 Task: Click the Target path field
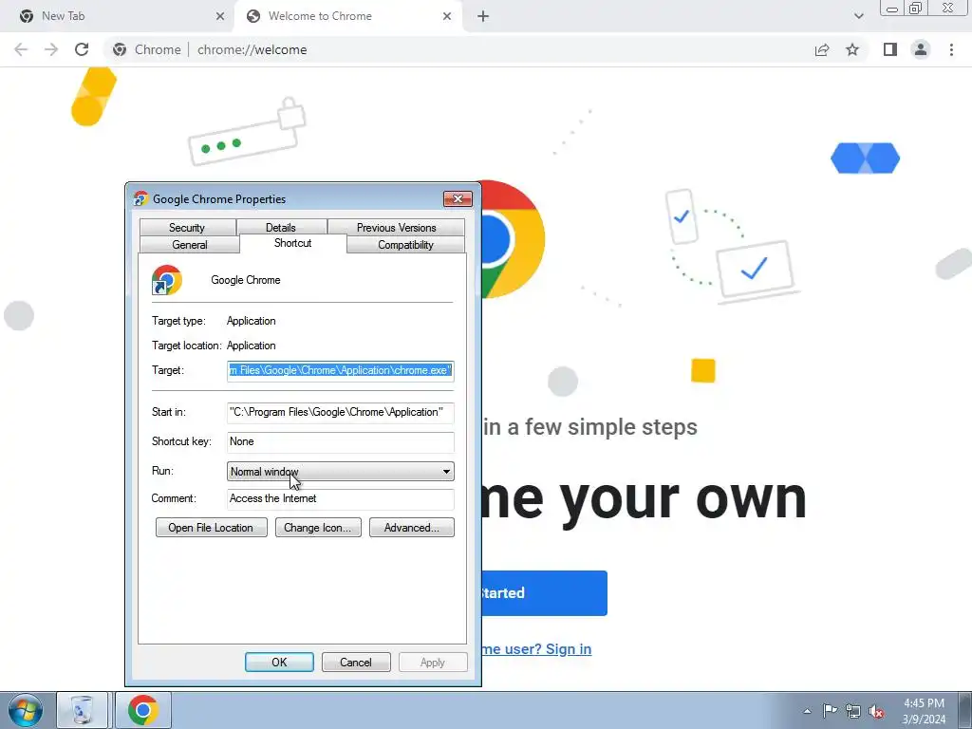point(341,371)
